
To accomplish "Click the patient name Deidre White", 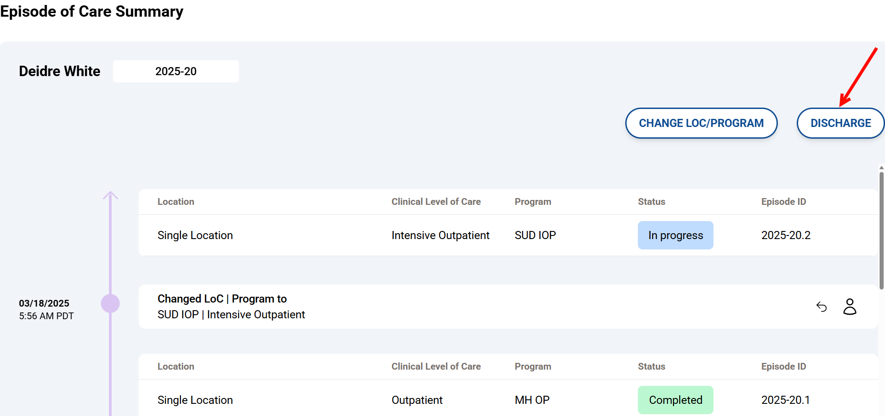I will [59, 71].
